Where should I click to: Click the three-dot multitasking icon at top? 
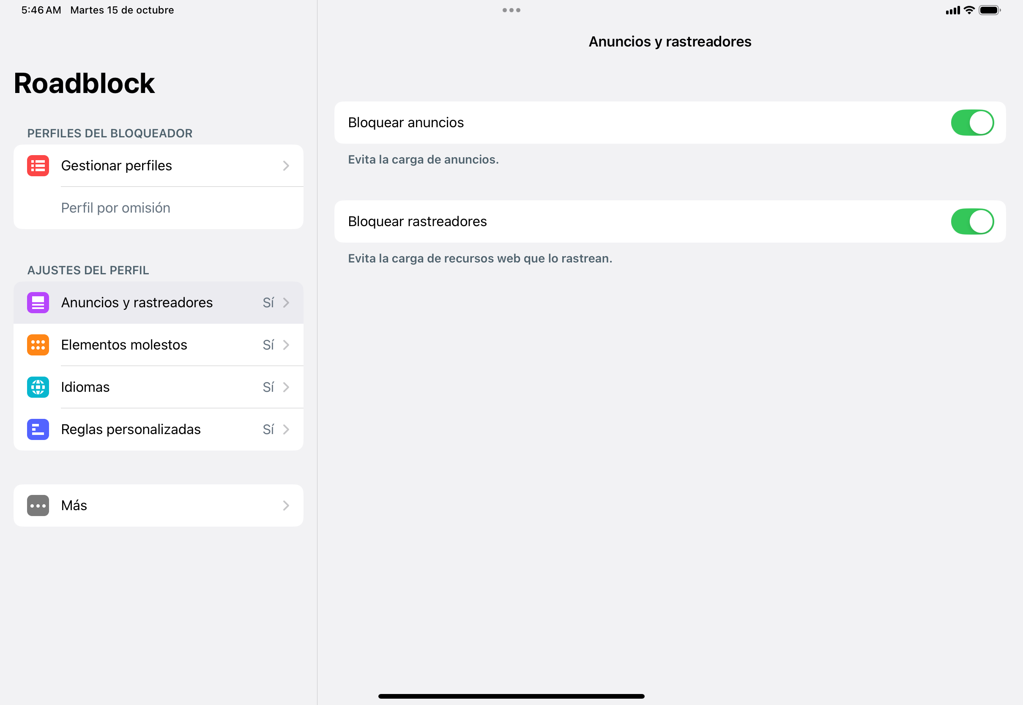tap(511, 10)
